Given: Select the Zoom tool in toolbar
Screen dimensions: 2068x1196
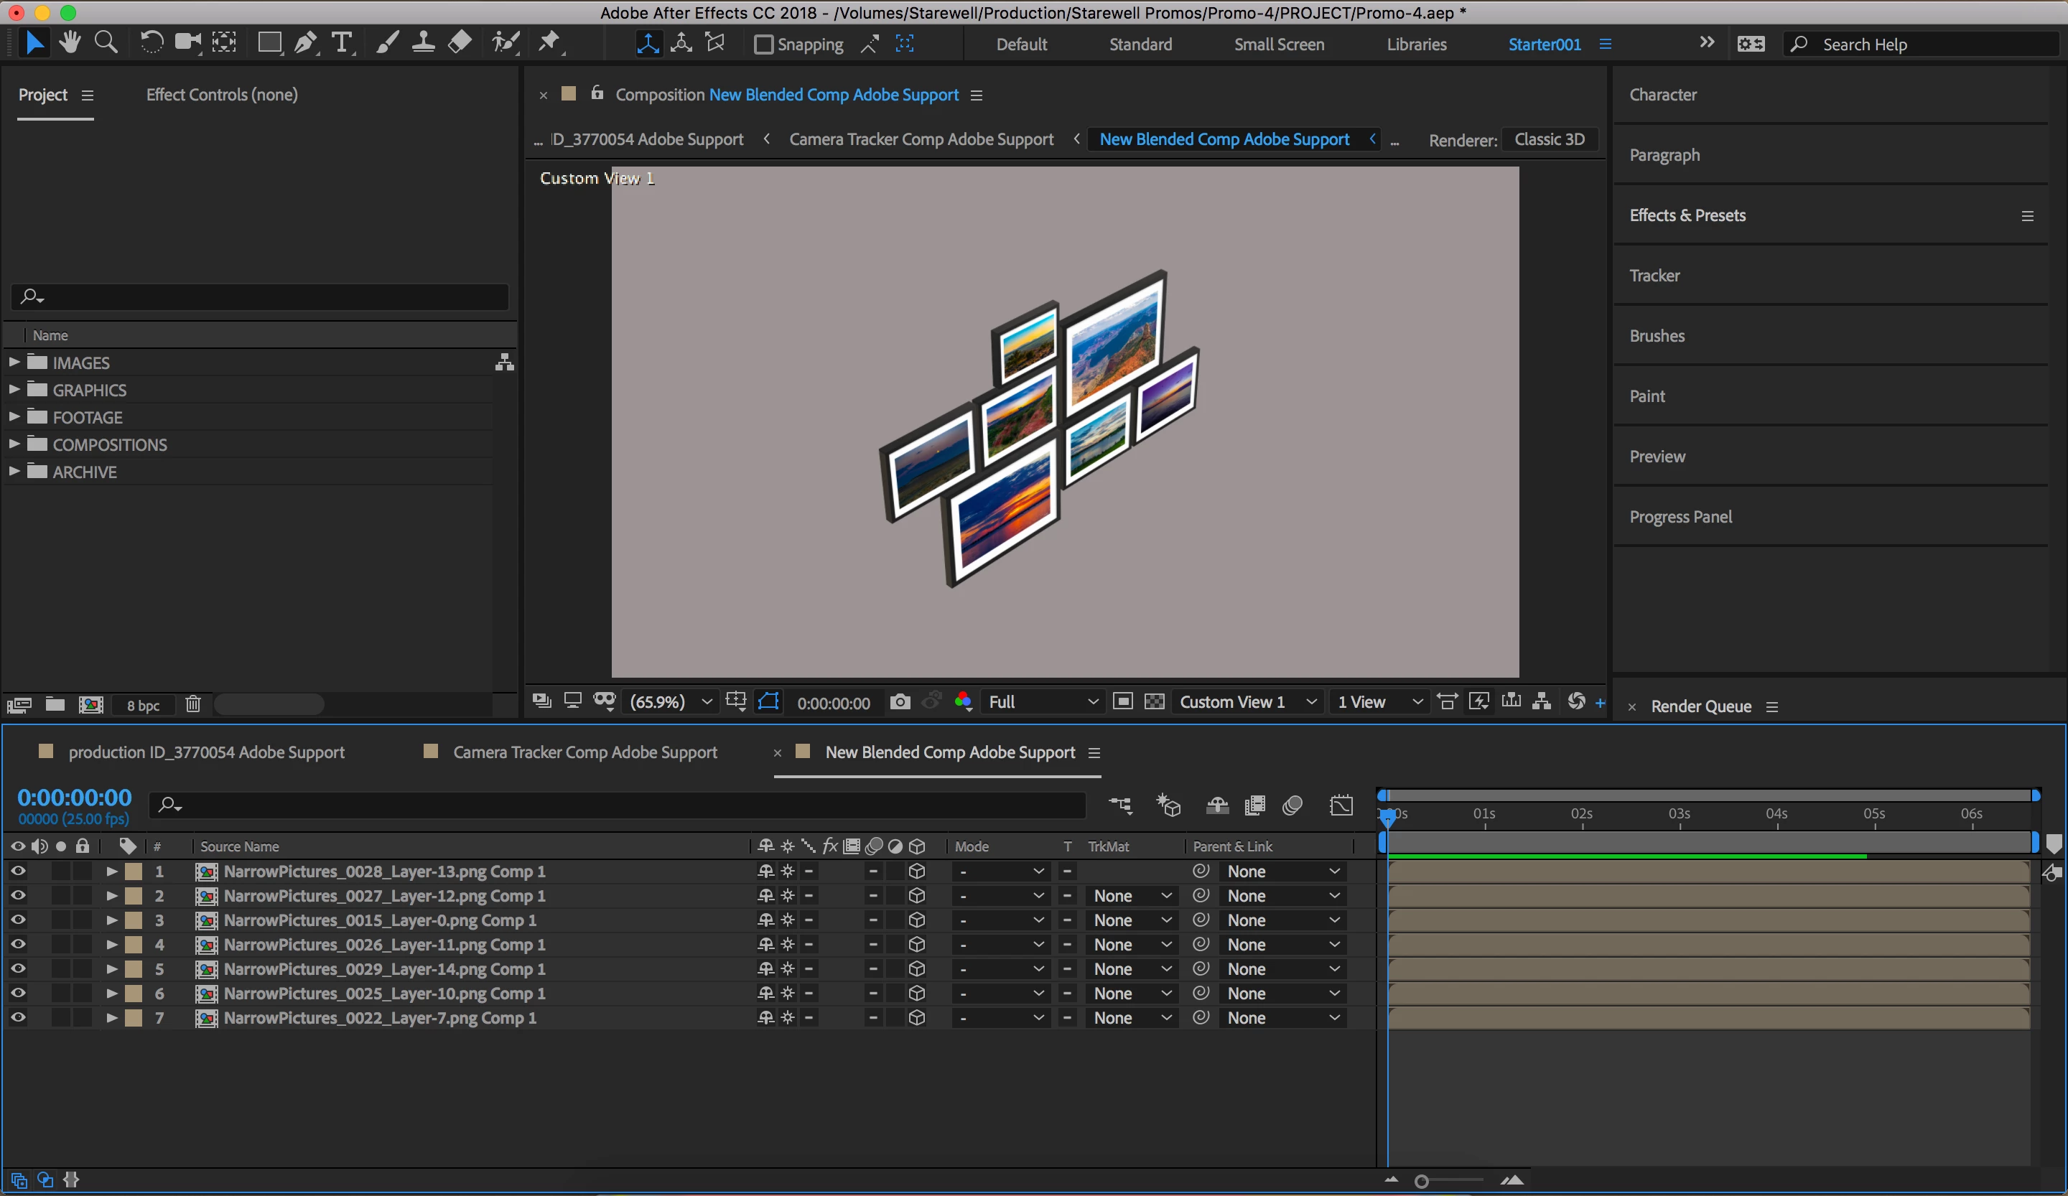Looking at the screenshot, I should pos(106,42).
